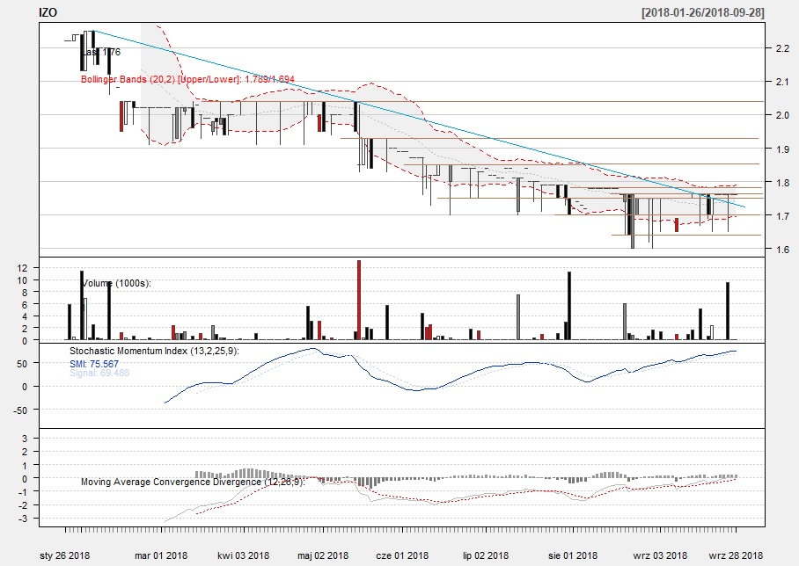Click the 8 tick on the volume axis

[24, 292]
